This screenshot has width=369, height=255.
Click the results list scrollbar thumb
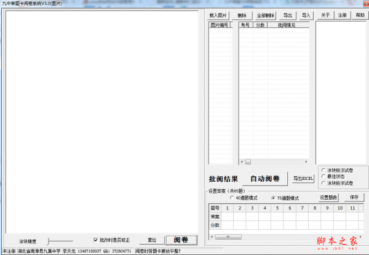click(x=248, y=161)
